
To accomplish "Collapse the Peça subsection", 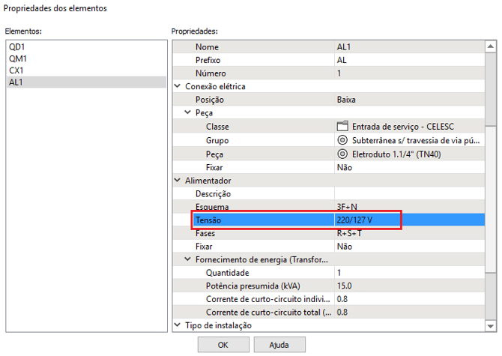I will point(188,113).
